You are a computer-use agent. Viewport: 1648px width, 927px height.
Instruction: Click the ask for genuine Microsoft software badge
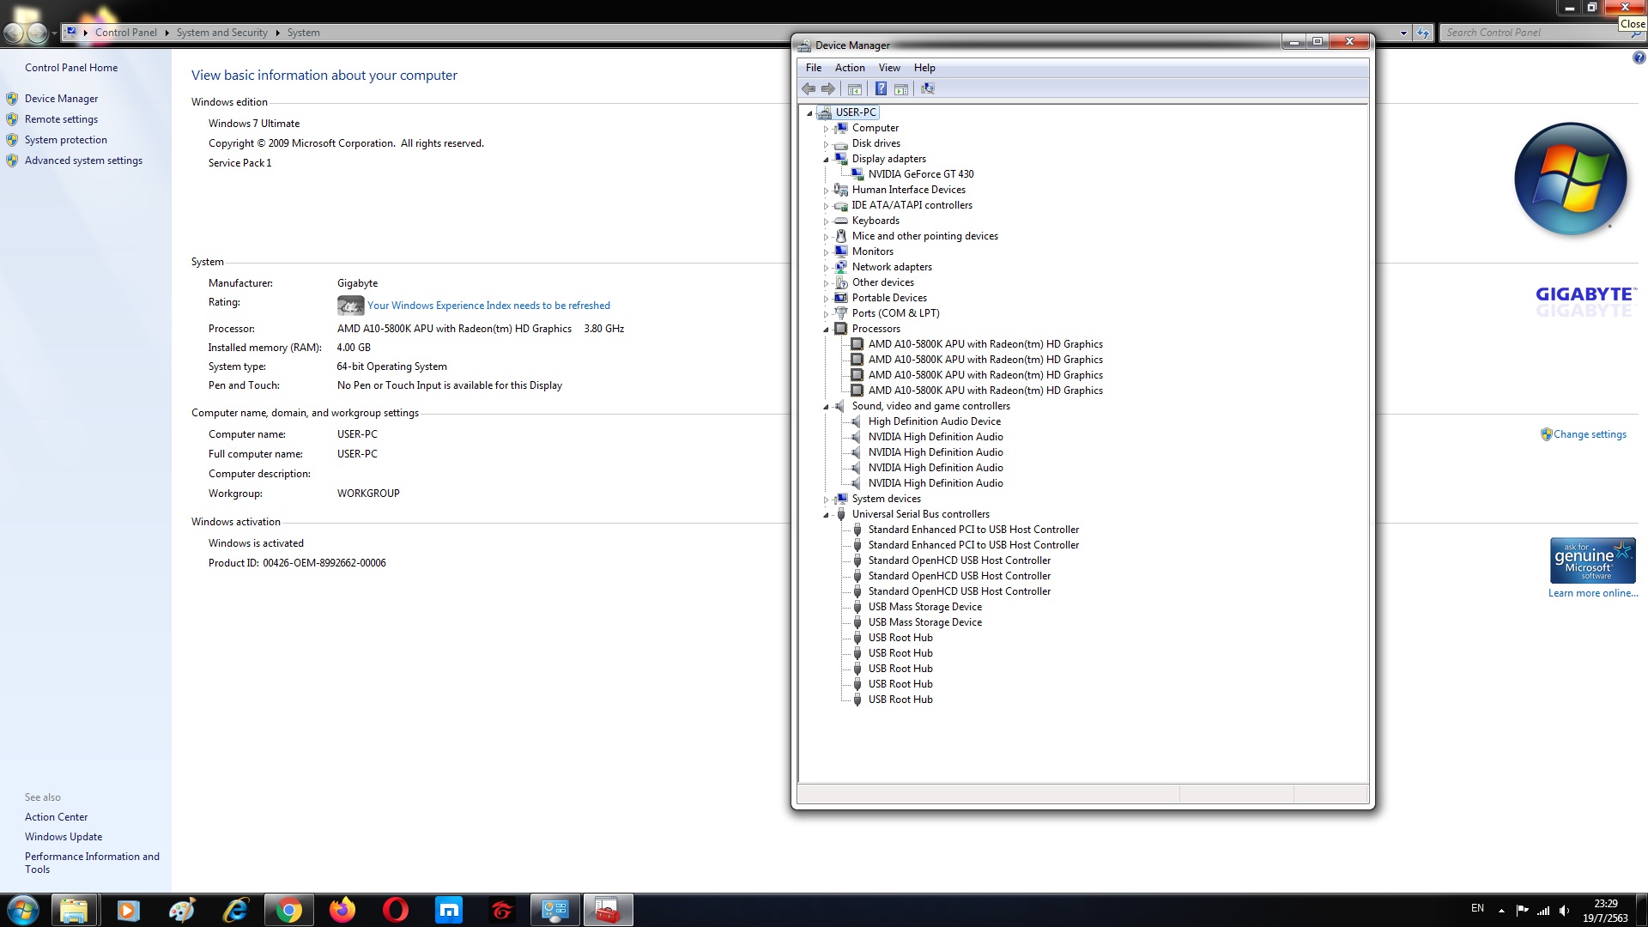pyautogui.click(x=1592, y=560)
